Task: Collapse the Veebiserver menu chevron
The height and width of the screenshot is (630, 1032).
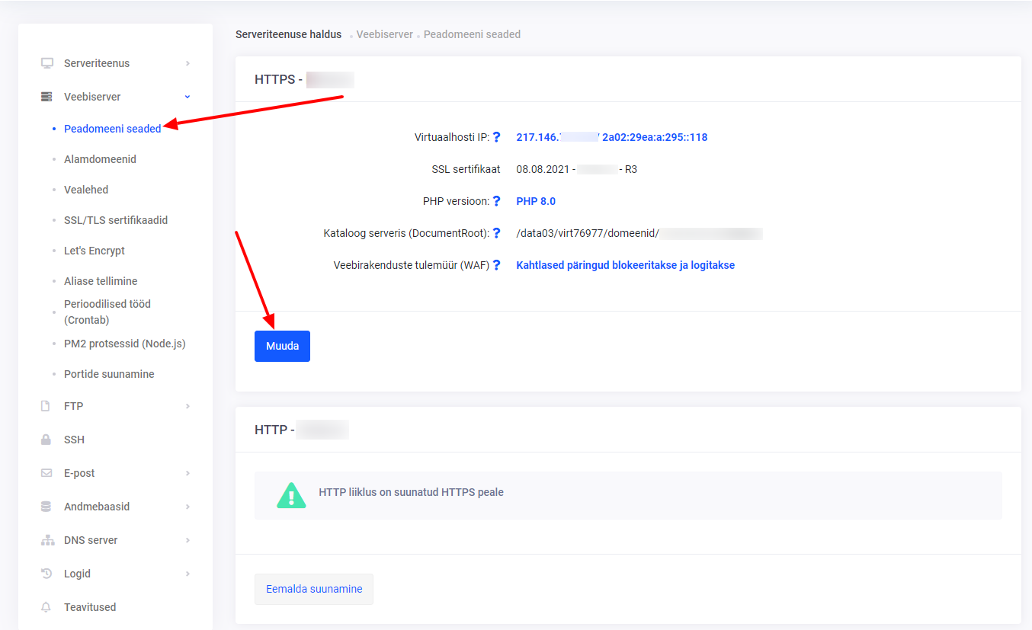Action: [187, 97]
